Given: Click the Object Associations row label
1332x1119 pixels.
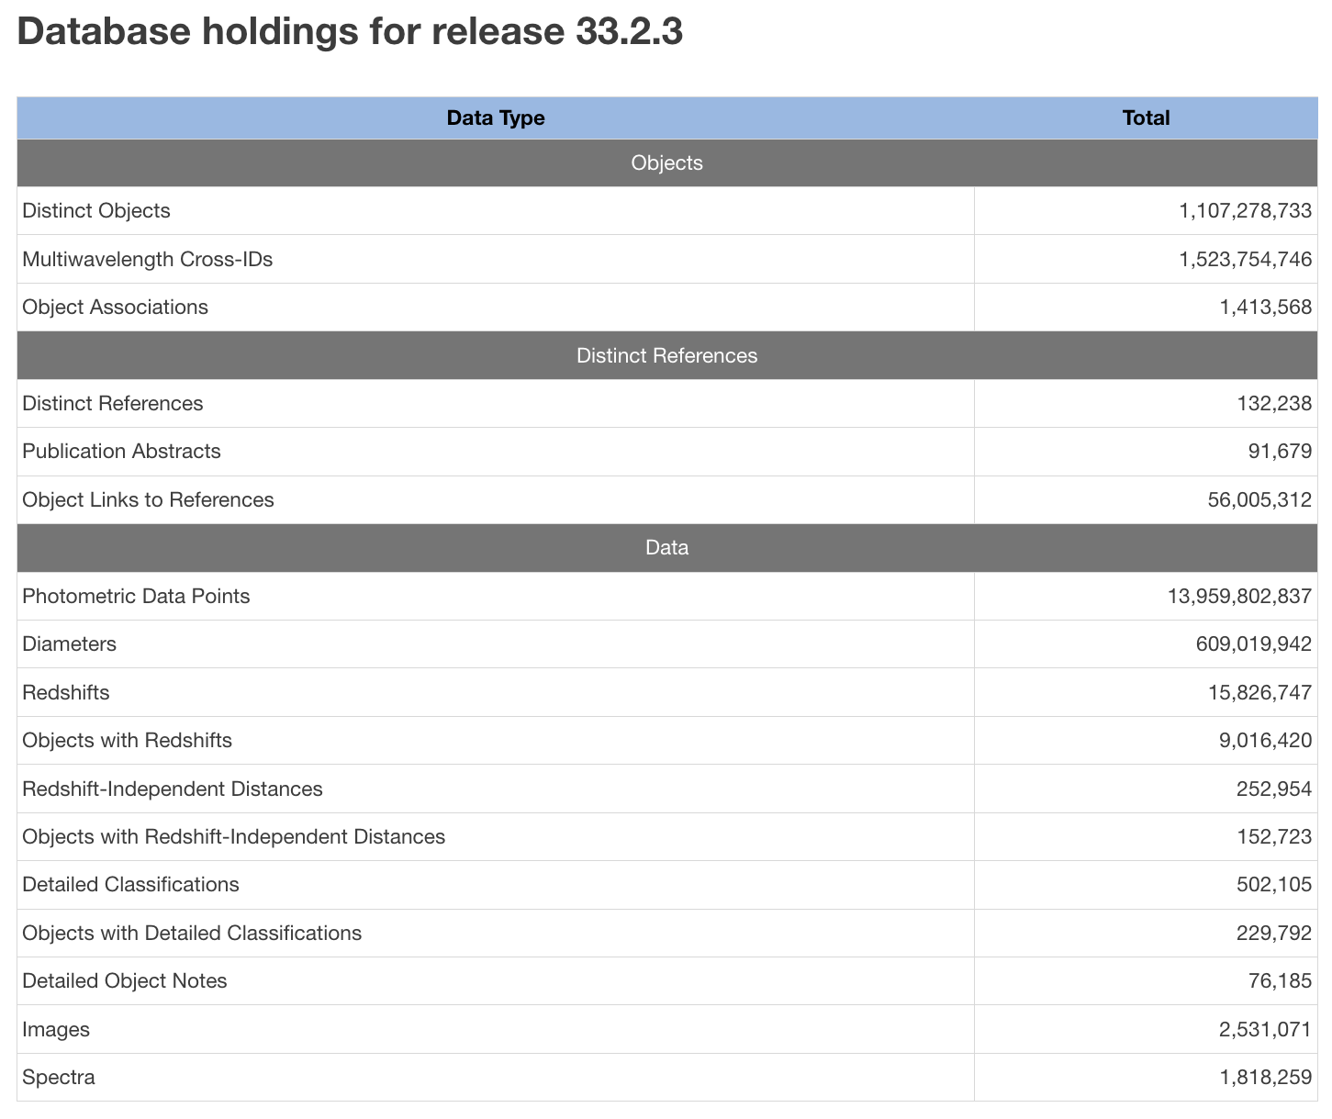Looking at the screenshot, I should pyautogui.click(x=115, y=308).
